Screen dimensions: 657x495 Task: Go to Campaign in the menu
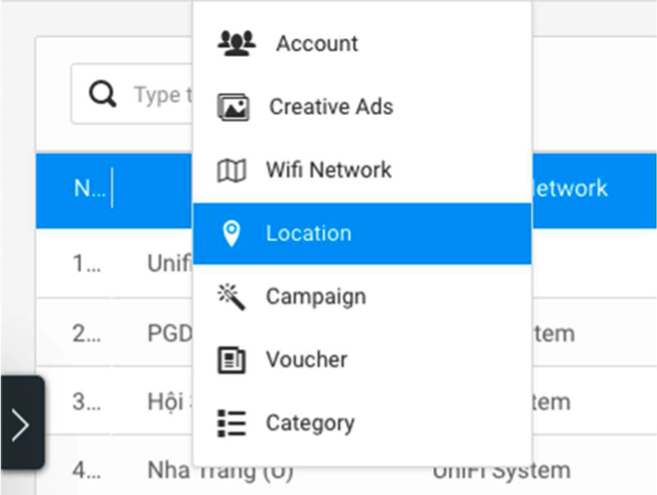(x=362, y=297)
